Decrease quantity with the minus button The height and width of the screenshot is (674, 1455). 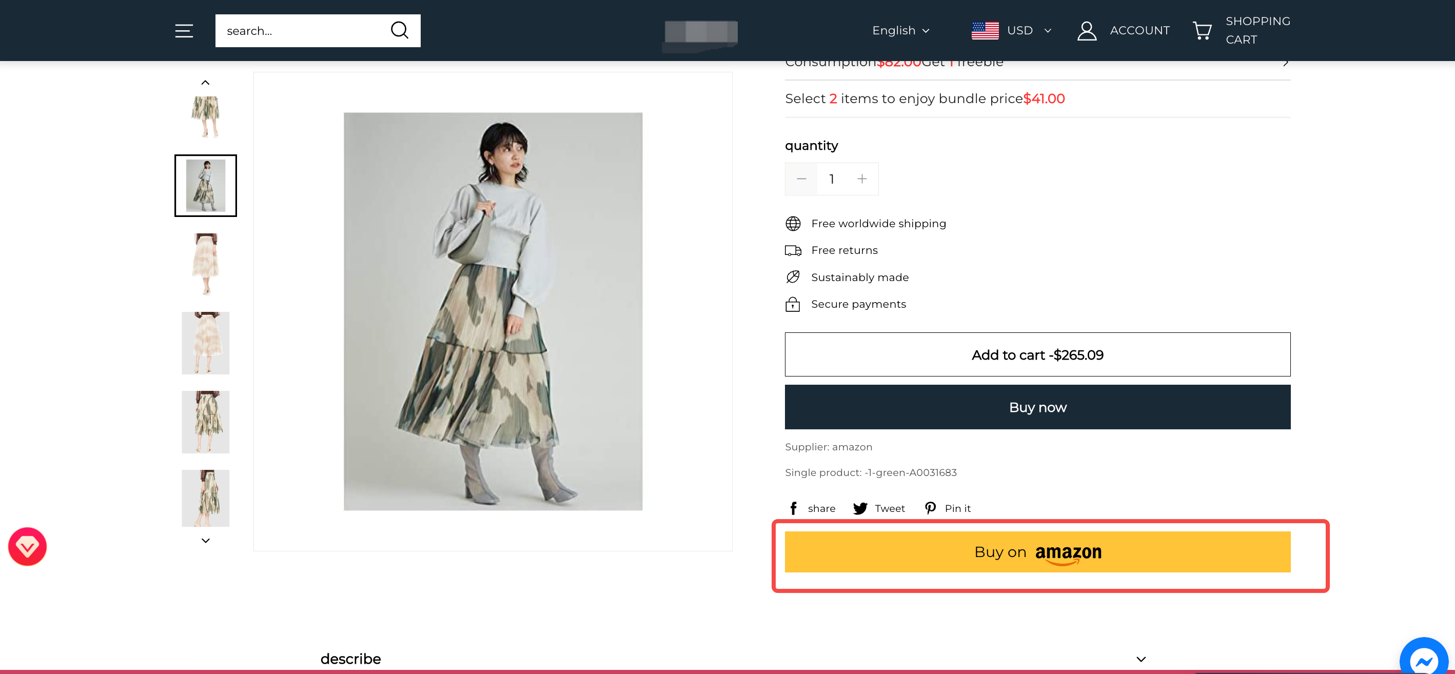click(x=801, y=179)
